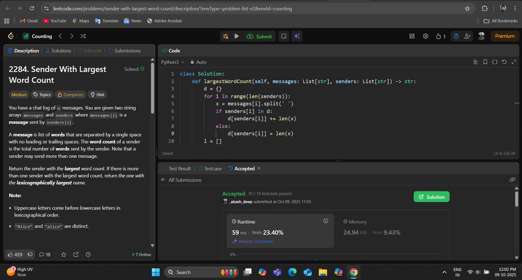This screenshot has width=522, height=280.
Task: Switch to the Description tab
Action: coord(23,51)
